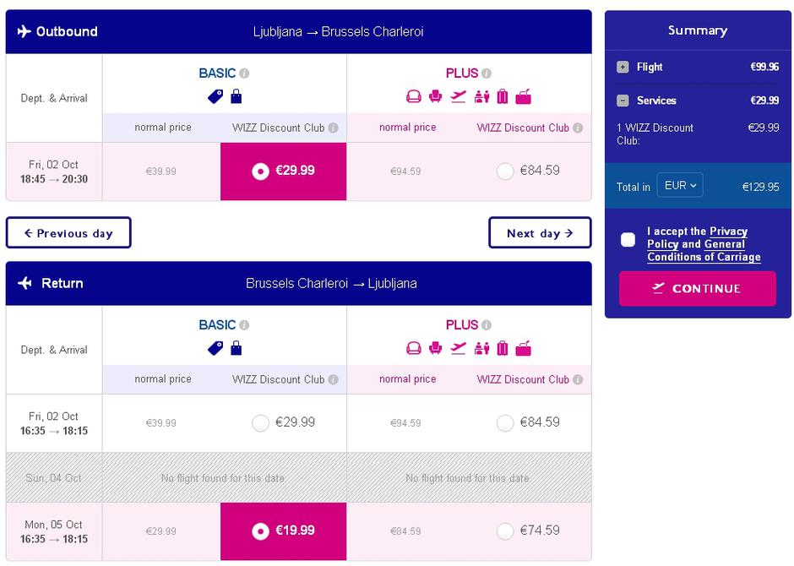Choose return Mon 05 Oct PLUS €74.59 fare

click(x=505, y=531)
